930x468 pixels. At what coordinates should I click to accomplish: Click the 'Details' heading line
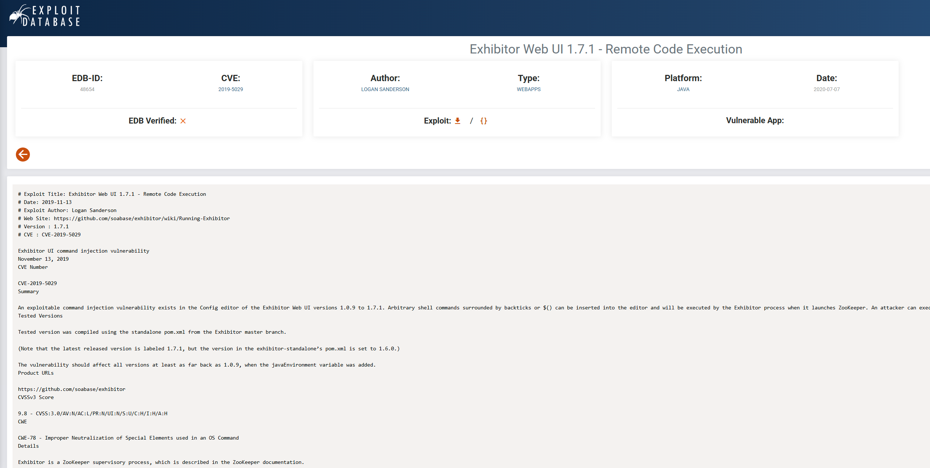coord(28,446)
